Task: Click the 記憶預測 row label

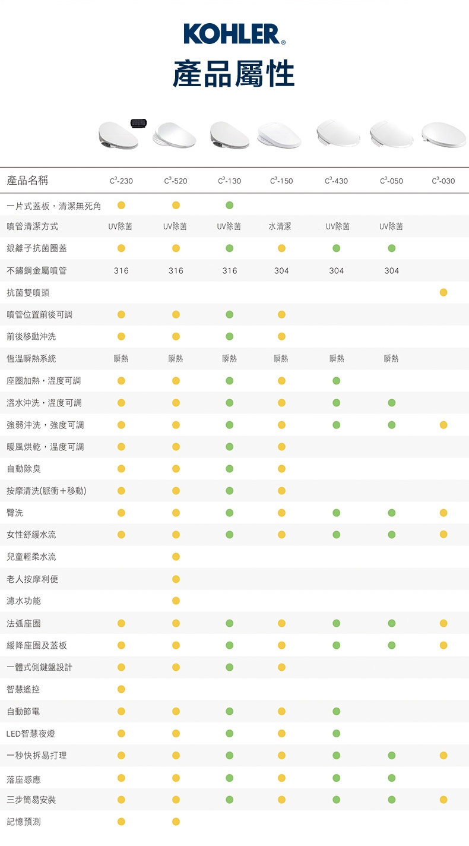Action: 24,822
